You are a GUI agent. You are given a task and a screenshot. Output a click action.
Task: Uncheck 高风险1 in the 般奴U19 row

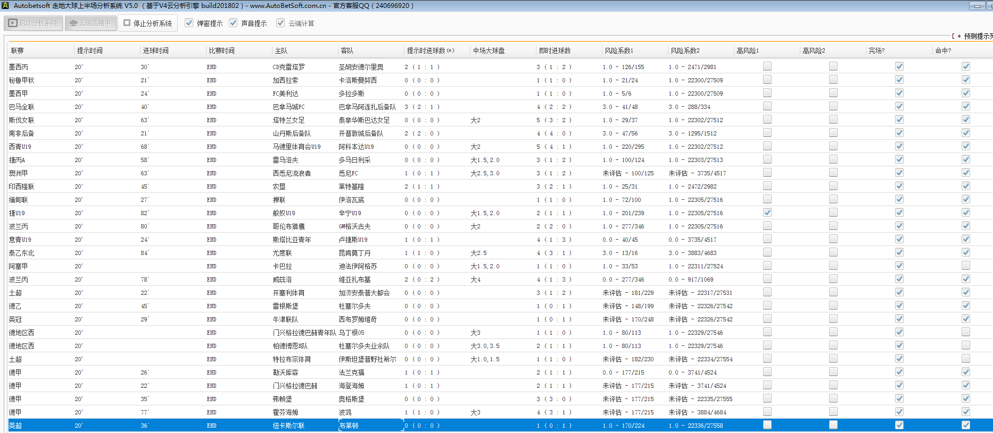coord(767,213)
